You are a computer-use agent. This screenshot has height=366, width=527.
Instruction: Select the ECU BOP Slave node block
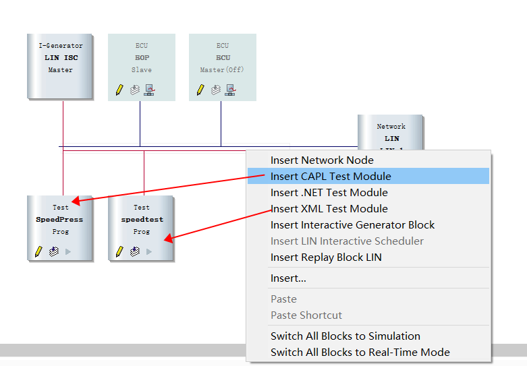click(142, 67)
